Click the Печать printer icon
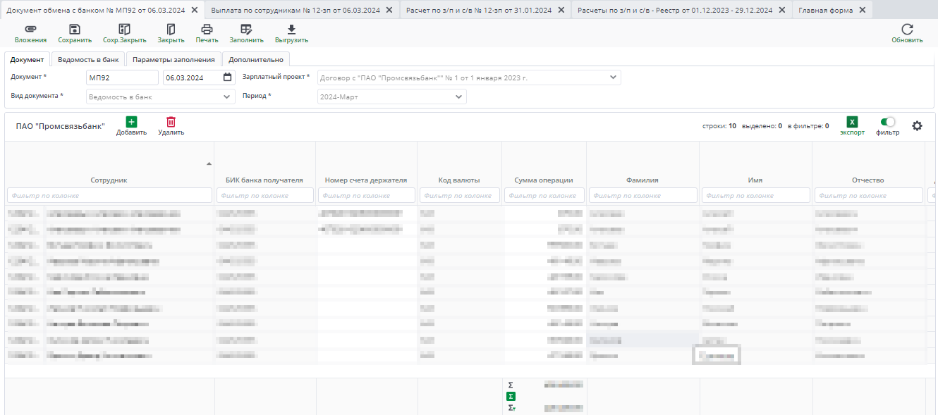 207,30
